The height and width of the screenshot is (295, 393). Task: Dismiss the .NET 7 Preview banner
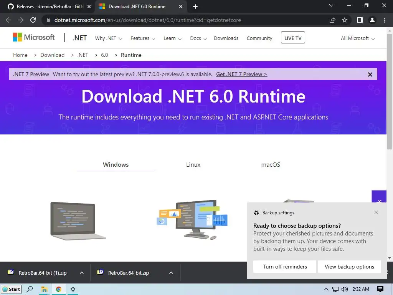point(370,74)
